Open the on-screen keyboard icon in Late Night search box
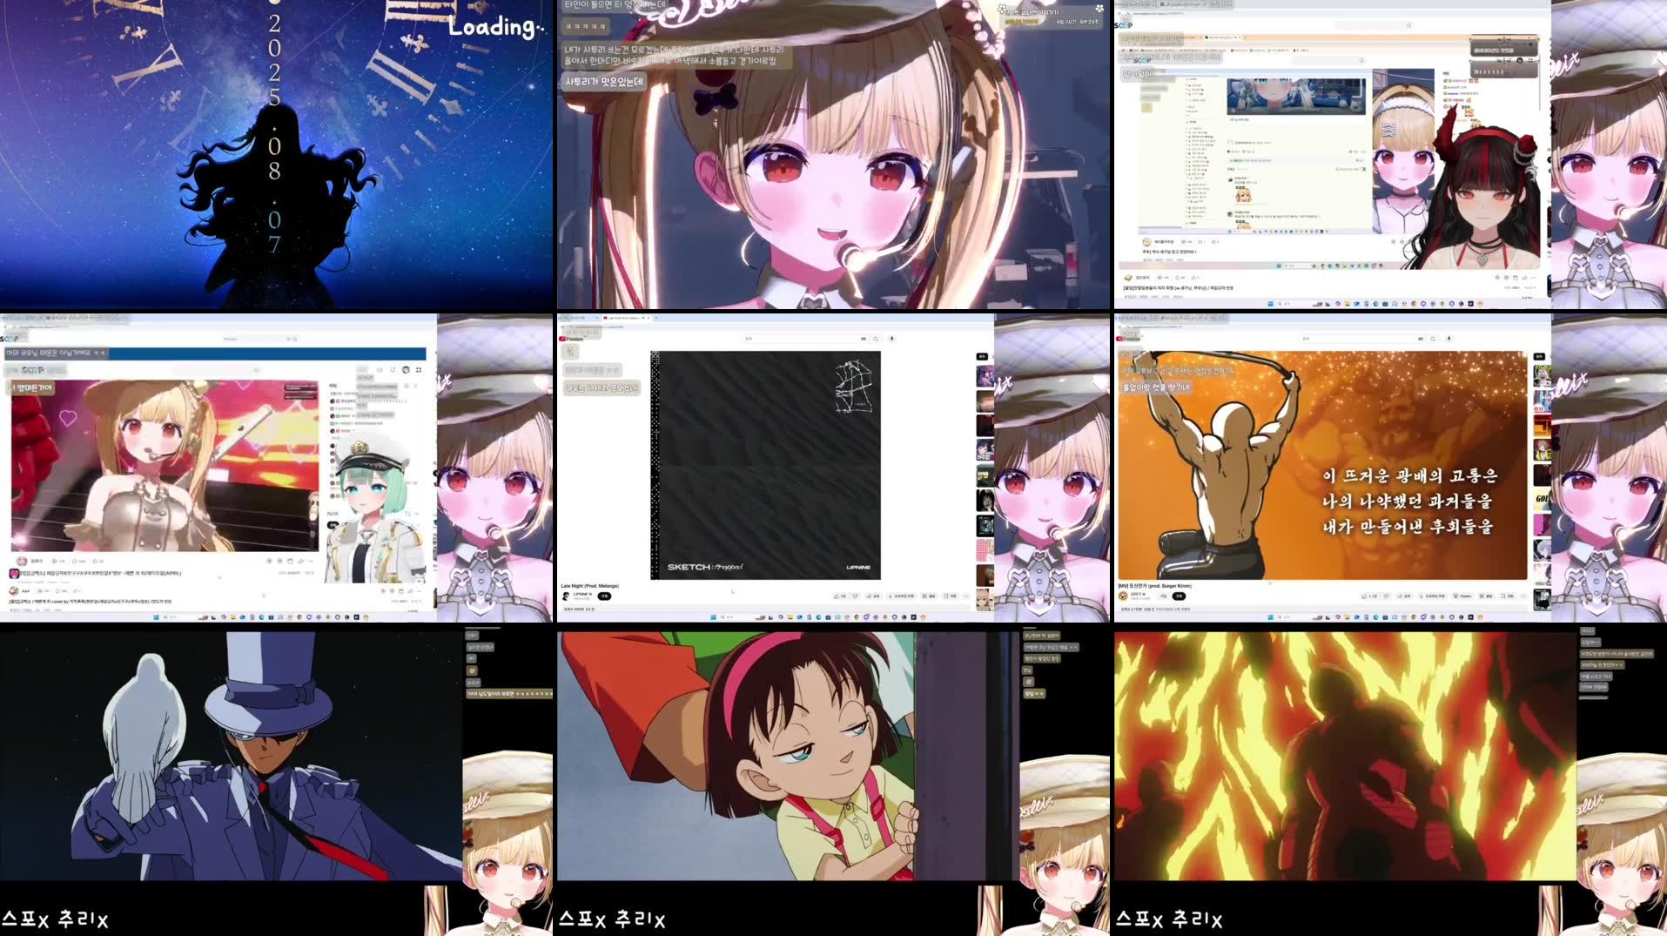 point(864,339)
